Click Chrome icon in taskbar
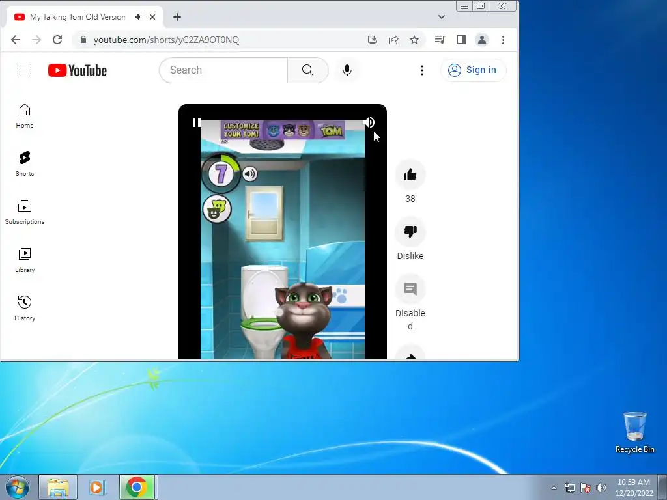667x500 pixels. click(137, 487)
